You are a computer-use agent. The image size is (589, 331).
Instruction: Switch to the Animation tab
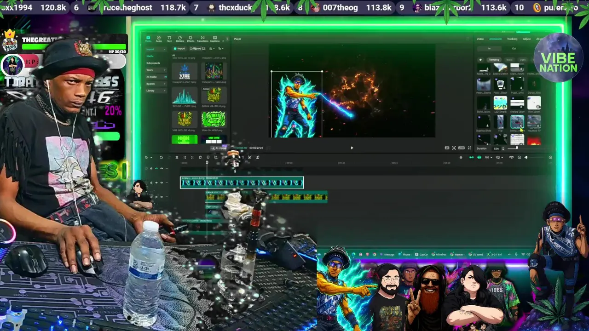coord(496,39)
